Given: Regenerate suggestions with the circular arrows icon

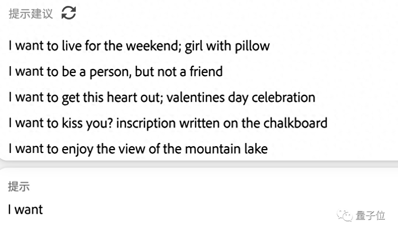Looking at the screenshot, I should (x=68, y=13).
